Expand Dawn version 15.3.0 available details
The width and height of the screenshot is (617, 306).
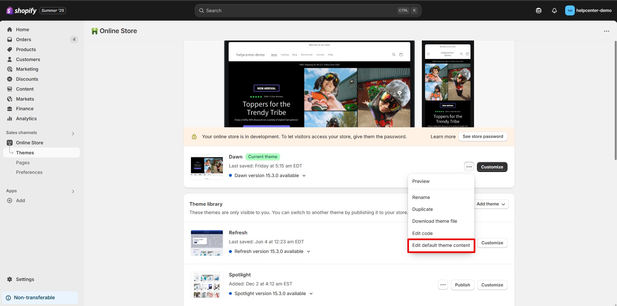point(304,175)
